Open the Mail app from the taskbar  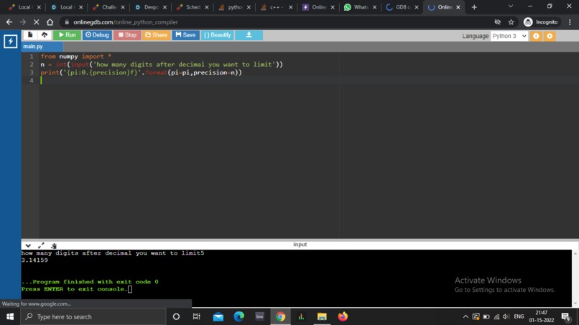coord(218,316)
